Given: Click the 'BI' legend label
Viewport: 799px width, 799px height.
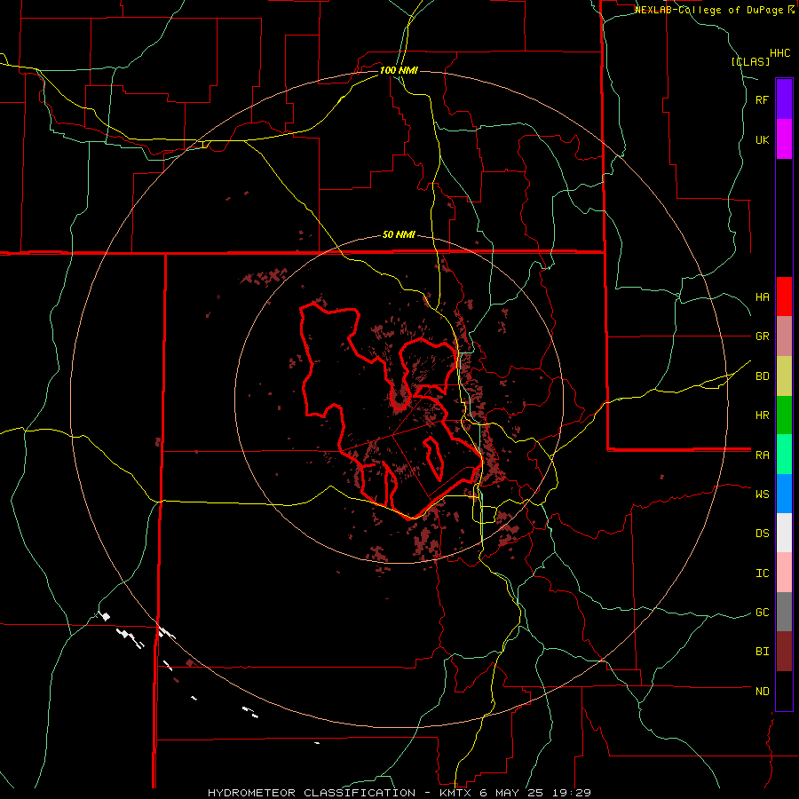Looking at the screenshot, I should point(763,652).
